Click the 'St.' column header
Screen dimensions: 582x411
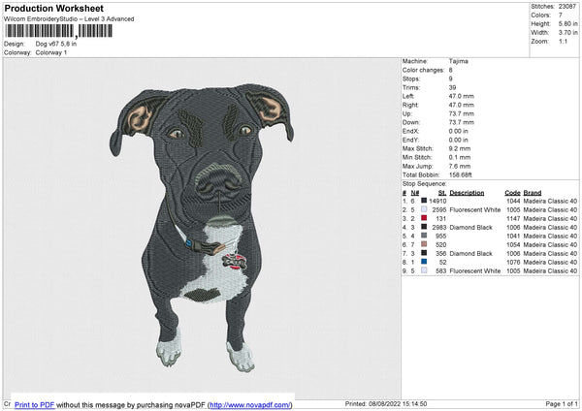(442, 193)
